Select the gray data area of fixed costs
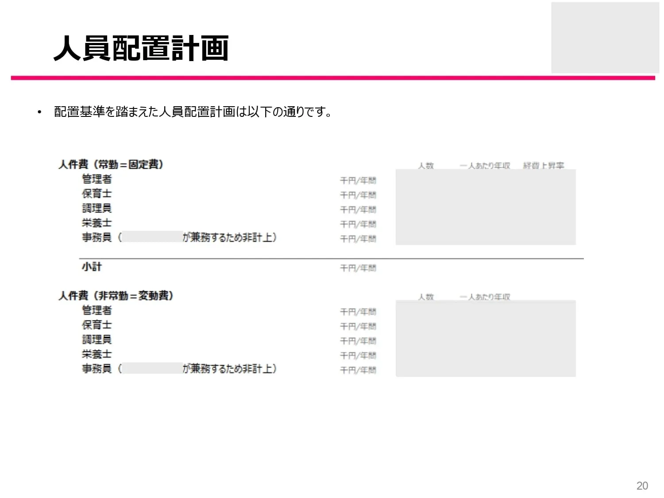This screenshot has width=664, height=498. [x=486, y=206]
